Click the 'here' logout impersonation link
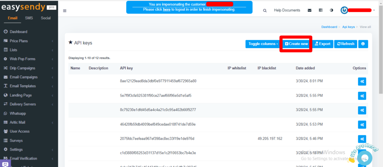This screenshot has height=167, width=383. tap(166, 9)
